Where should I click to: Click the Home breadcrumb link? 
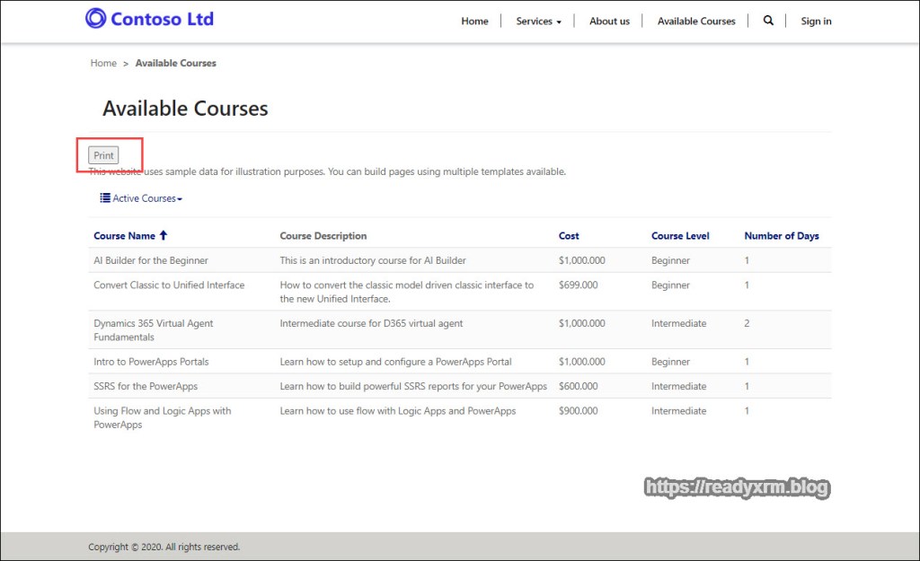pos(103,64)
